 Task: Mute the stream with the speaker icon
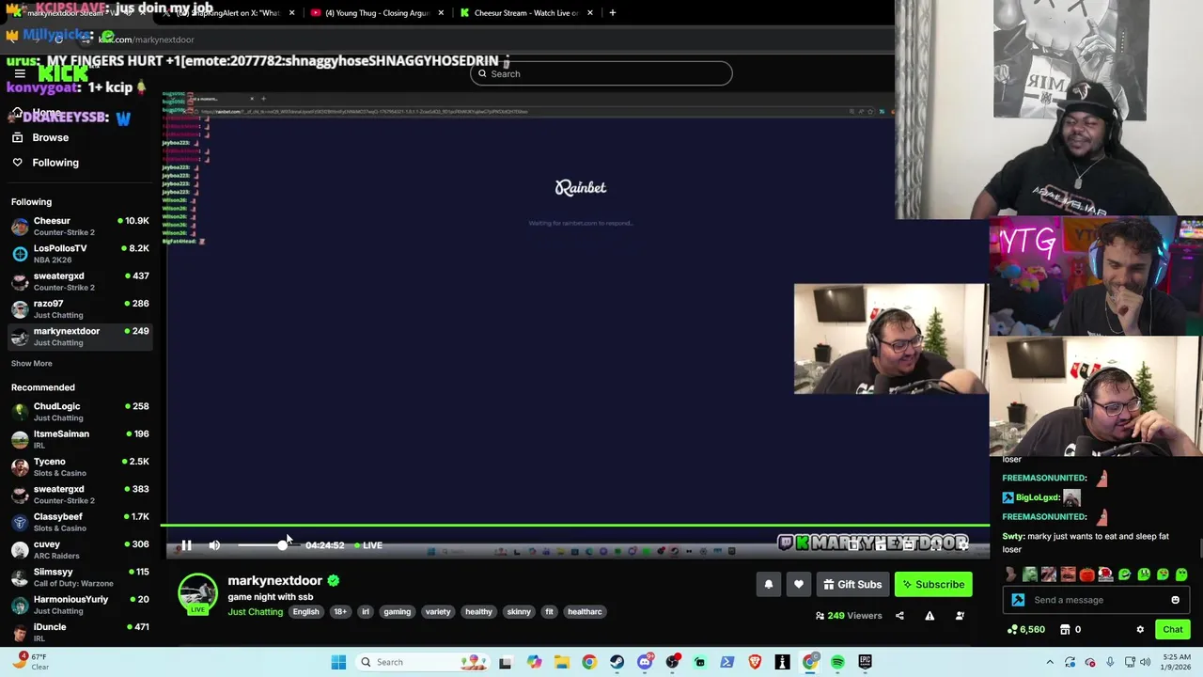click(214, 545)
